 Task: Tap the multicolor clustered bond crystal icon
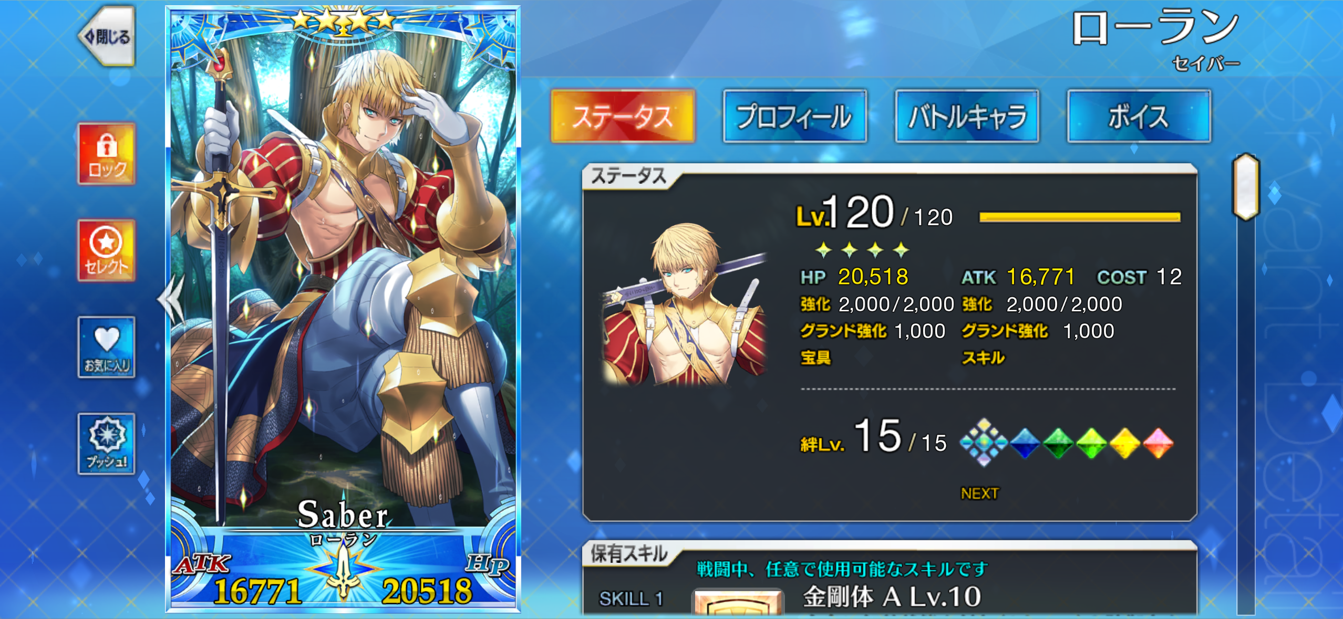[984, 443]
